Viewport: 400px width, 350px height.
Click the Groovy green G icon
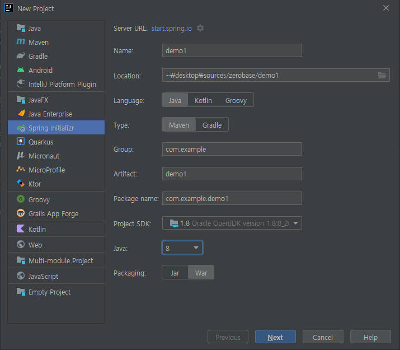coord(21,199)
